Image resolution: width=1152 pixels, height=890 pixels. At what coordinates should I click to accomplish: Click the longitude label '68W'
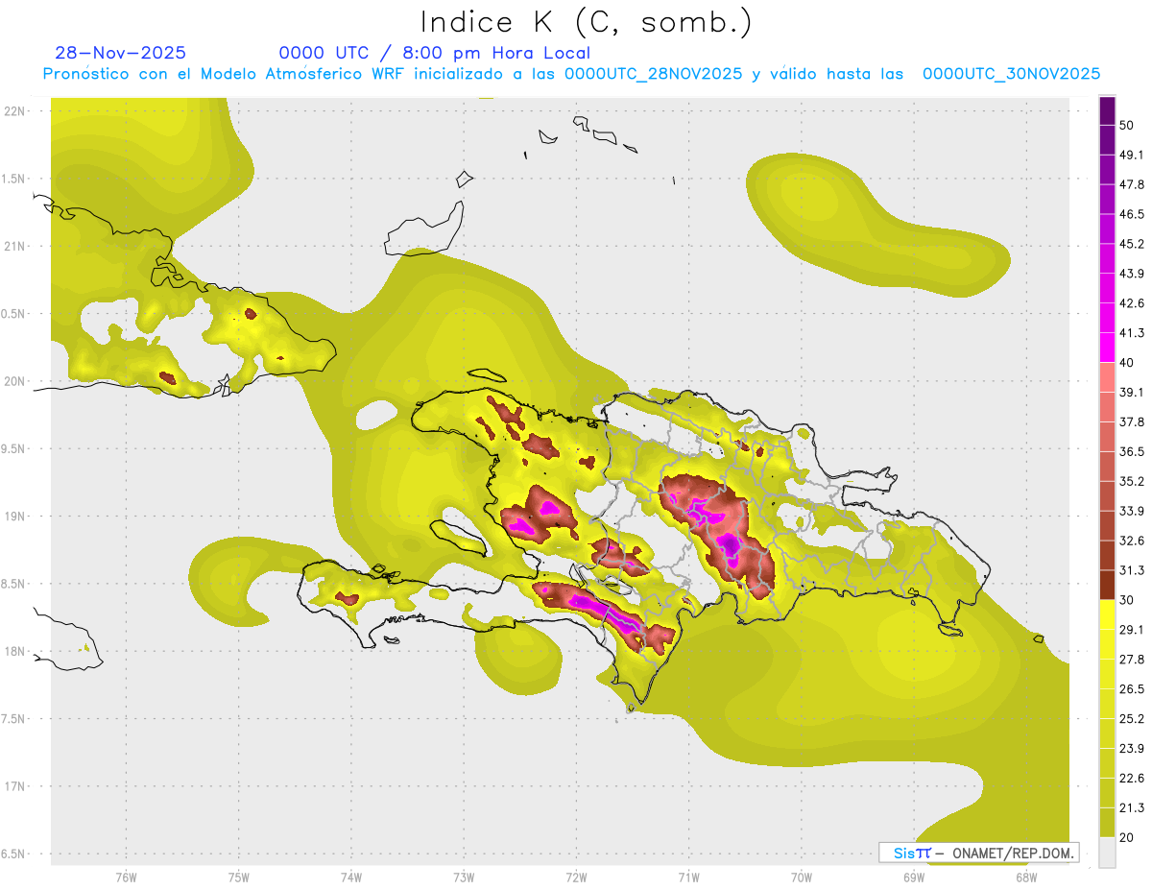[x=1025, y=877]
